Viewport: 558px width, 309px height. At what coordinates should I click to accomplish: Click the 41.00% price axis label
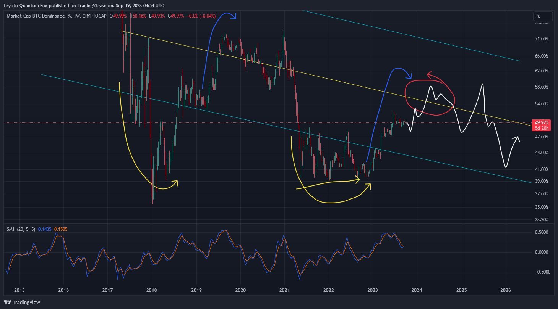[x=542, y=169]
